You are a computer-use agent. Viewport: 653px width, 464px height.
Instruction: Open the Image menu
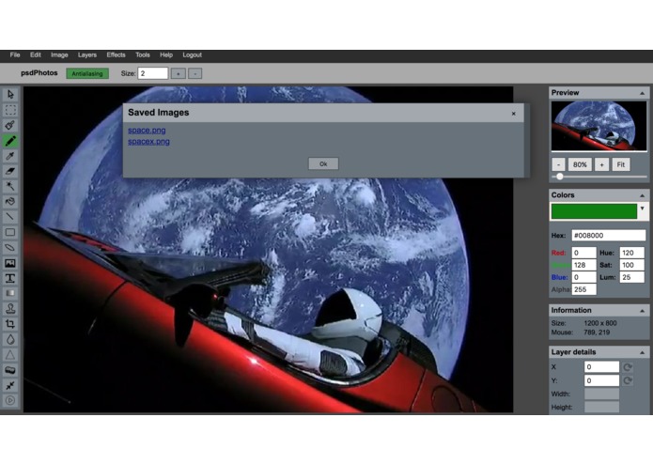click(59, 54)
